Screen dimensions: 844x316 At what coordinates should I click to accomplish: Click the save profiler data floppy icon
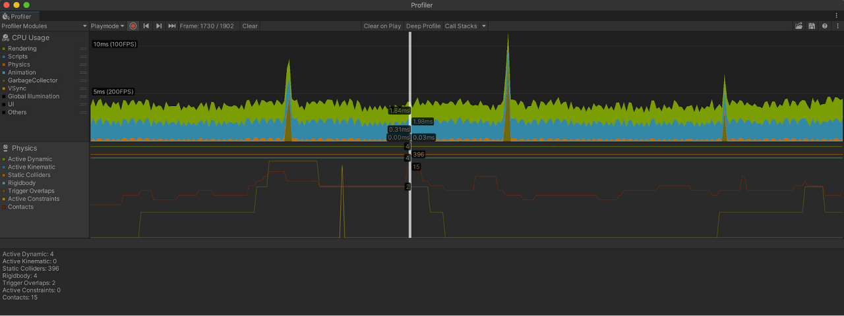pyautogui.click(x=812, y=26)
